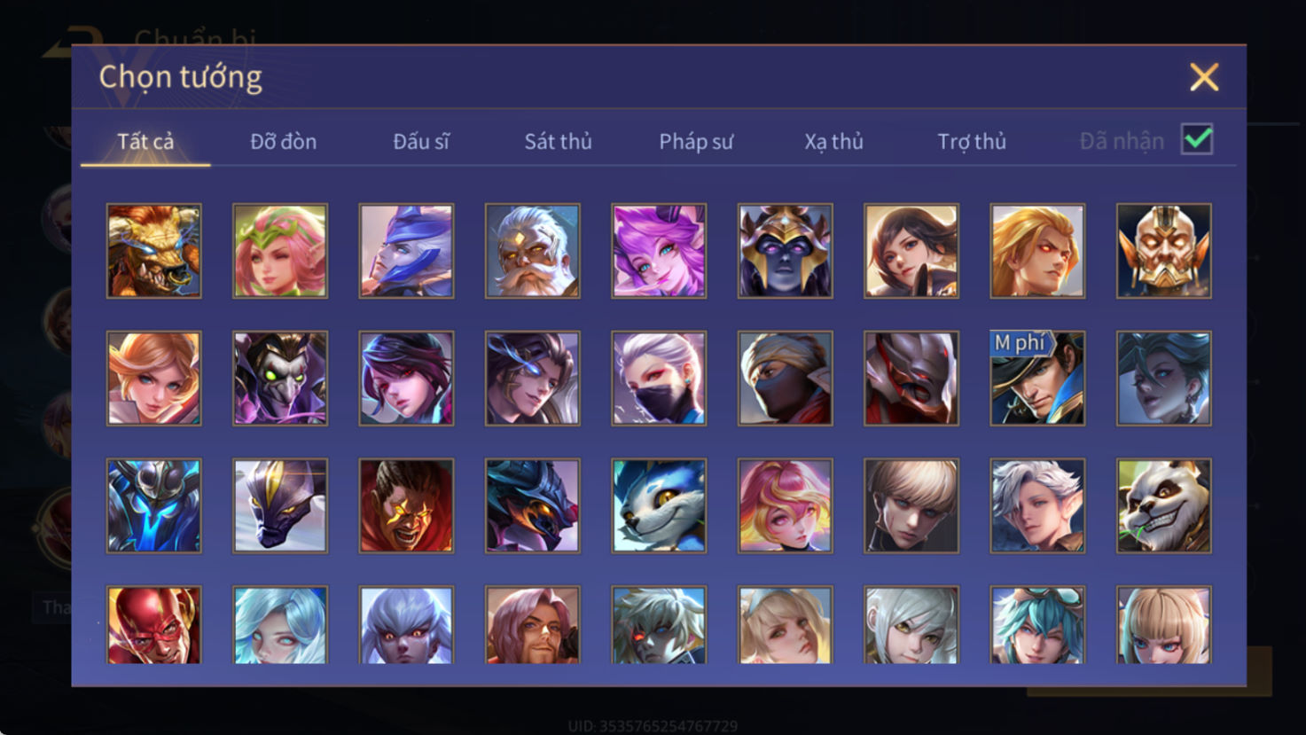
Task: Pick the pink-haired flower crown hero
Action: 280,251
